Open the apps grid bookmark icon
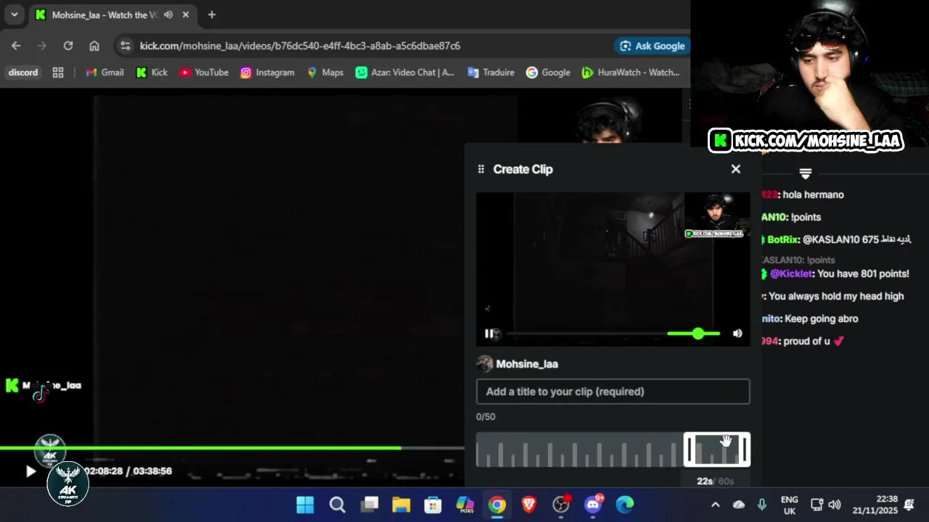929x522 pixels. [x=58, y=72]
